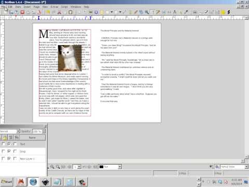The height and width of the screenshot is (187, 249).
Task: Select the Insert Shape tool
Action: 107,12
